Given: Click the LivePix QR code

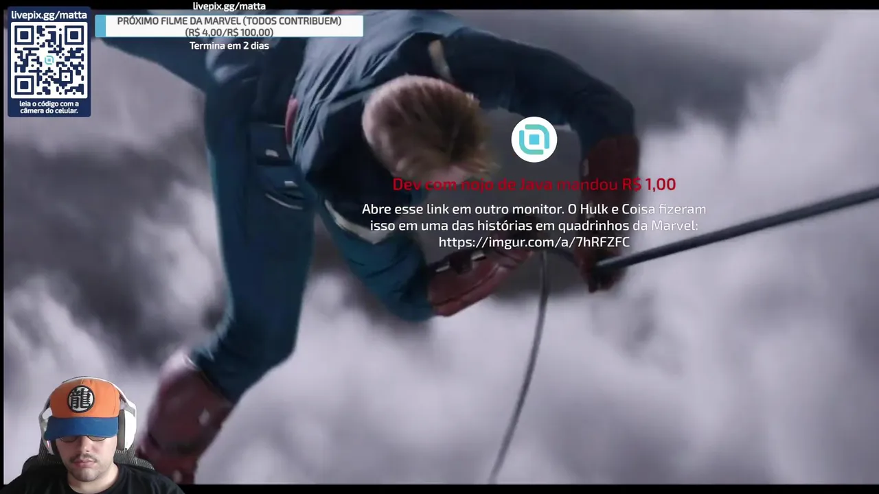Looking at the screenshot, I should (49, 60).
